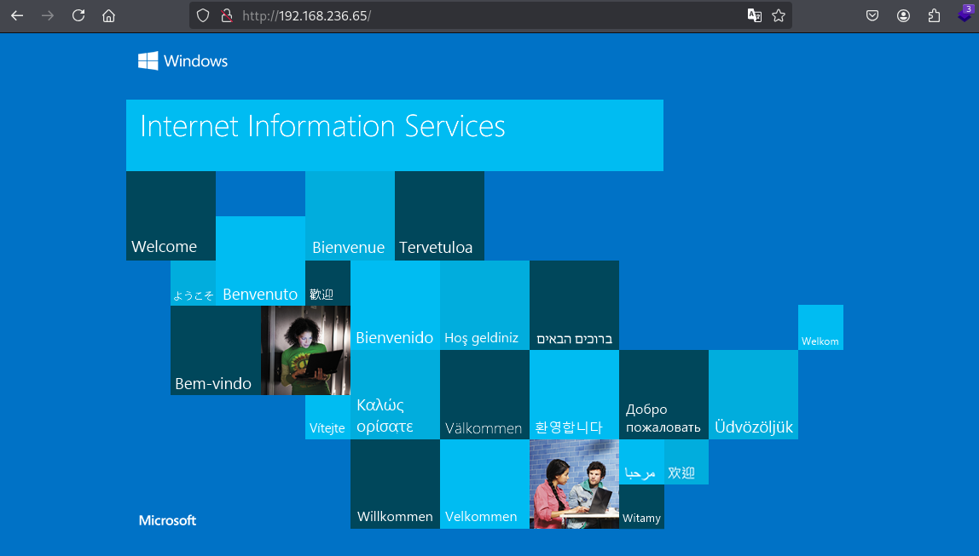Click the Hebrew ברוכים הבאים tile
979x556 pixels.
(x=575, y=306)
